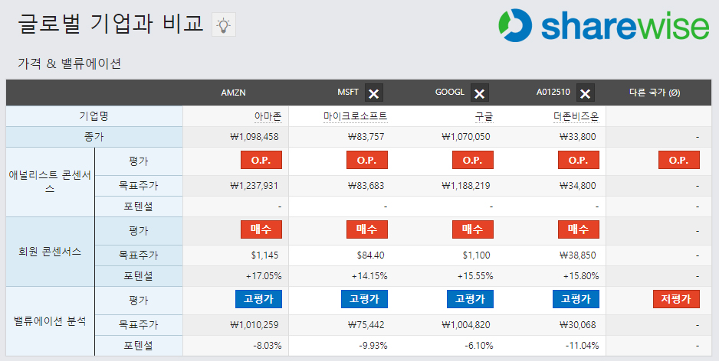The height and width of the screenshot is (361, 719).
Task: Remove MSFT column with its X button
Action: pyautogui.click(x=374, y=93)
